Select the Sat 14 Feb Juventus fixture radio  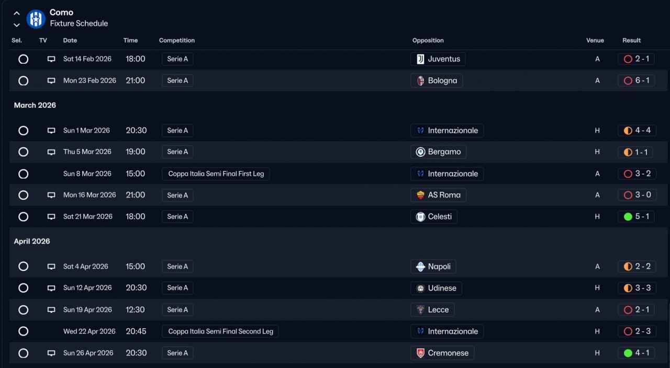pos(23,59)
